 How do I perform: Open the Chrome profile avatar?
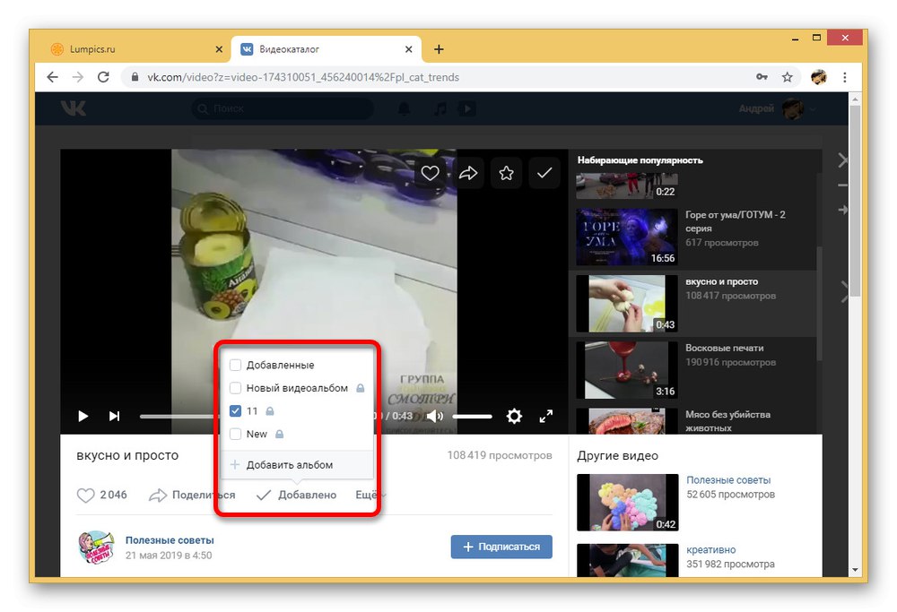[819, 77]
